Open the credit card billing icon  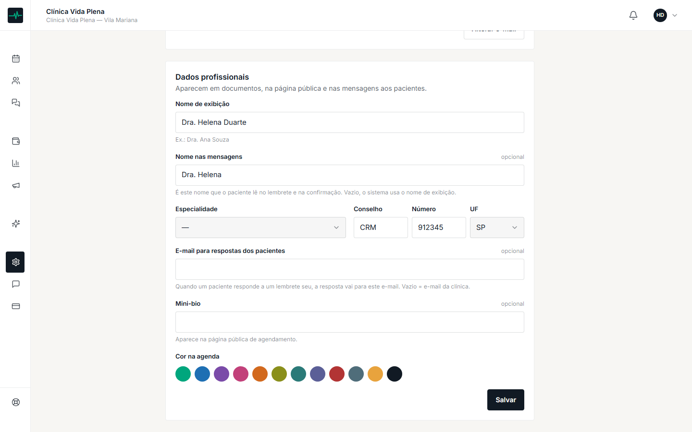[x=15, y=306]
